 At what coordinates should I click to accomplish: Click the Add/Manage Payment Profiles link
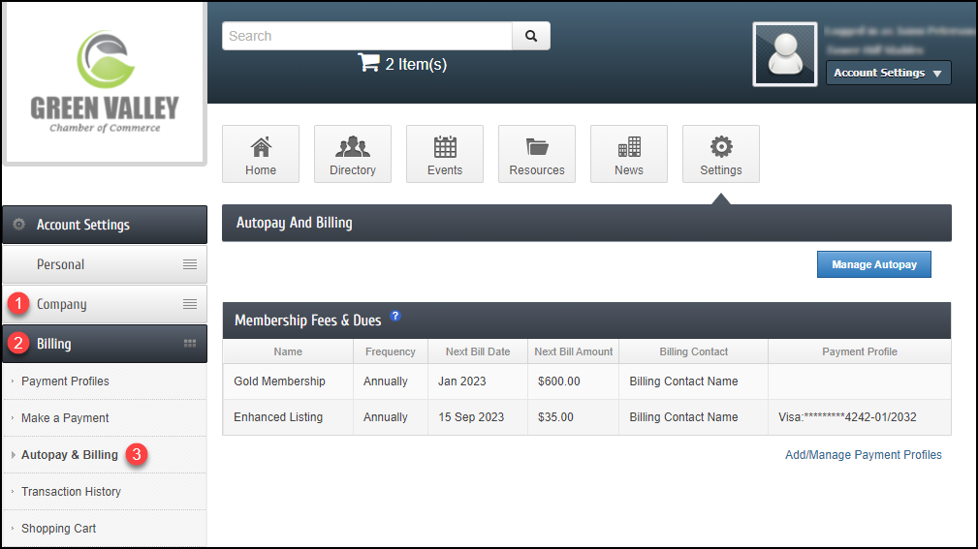pyautogui.click(x=863, y=455)
